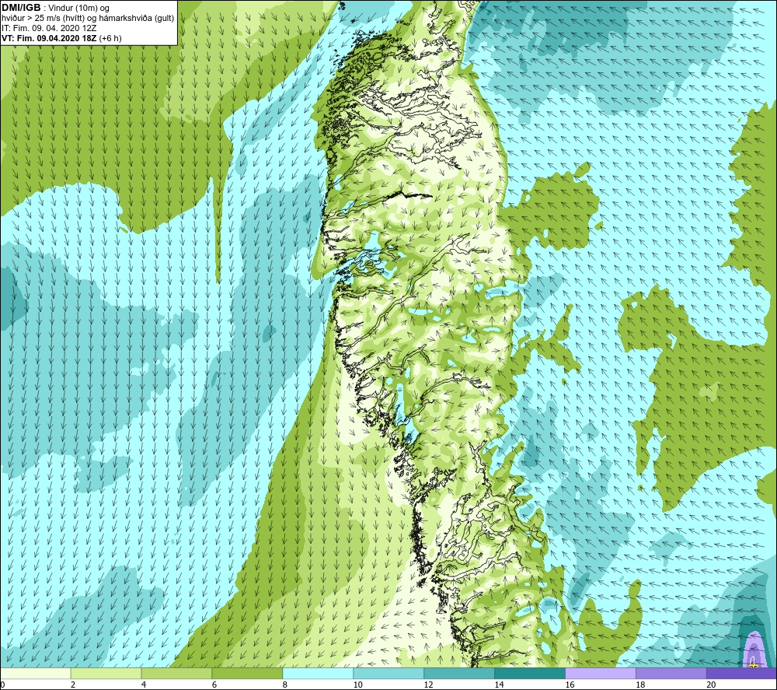This screenshot has height=690, width=777.
Task: Click the "hviður > 25 m/s (hvítt)" legend line
Action: (44, 19)
